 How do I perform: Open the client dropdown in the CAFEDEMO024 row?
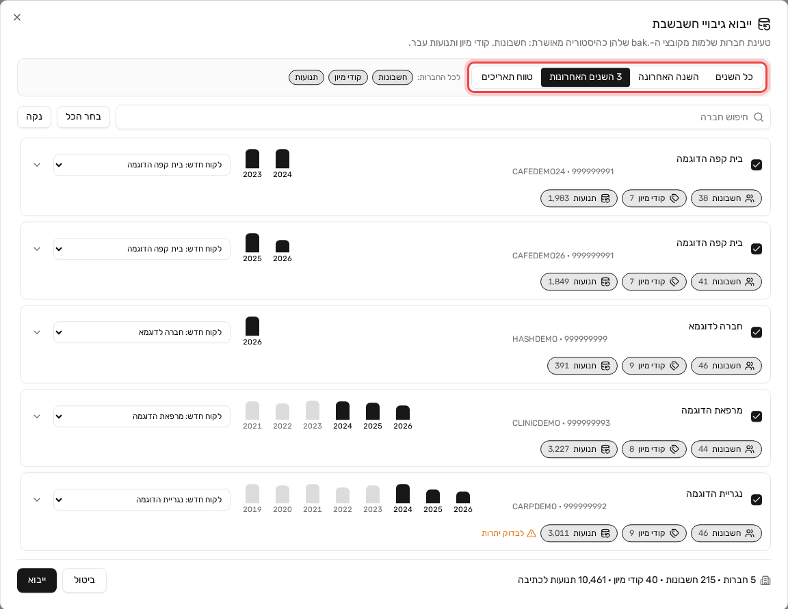click(142, 165)
